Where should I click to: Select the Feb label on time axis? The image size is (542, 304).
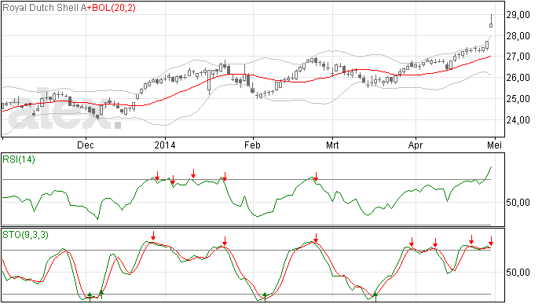pyautogui.click(x=252, y=145)
